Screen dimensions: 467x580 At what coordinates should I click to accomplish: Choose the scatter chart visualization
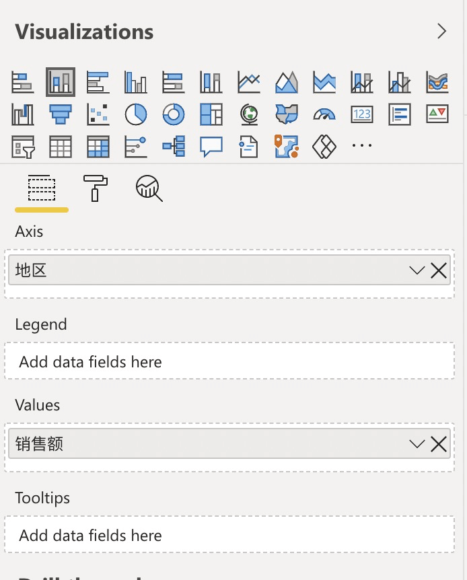click(x=98, y=114)
